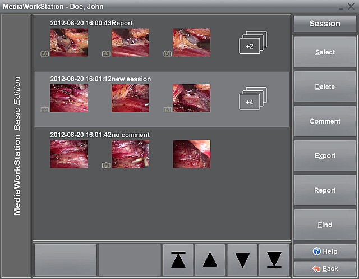Click camera icon beside third new session thumbnail
359x279 pixels.
tap(167, 109)
